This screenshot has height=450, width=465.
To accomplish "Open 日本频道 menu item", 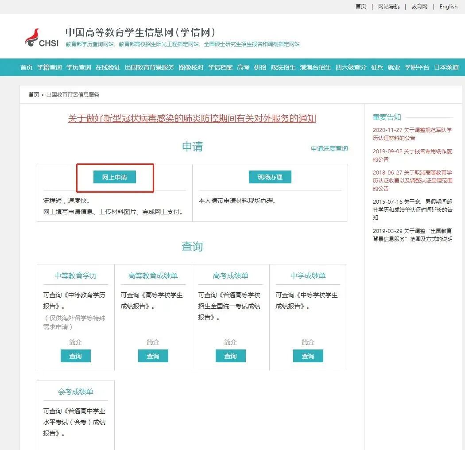I will (446, 67).
